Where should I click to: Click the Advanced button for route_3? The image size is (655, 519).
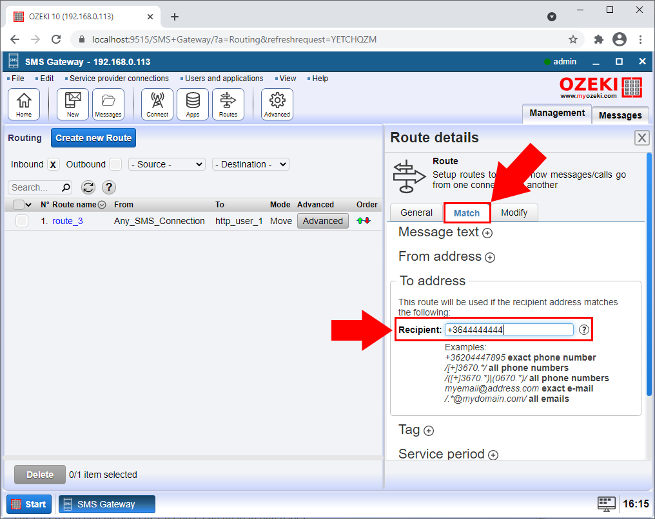(x=323, y=221)
